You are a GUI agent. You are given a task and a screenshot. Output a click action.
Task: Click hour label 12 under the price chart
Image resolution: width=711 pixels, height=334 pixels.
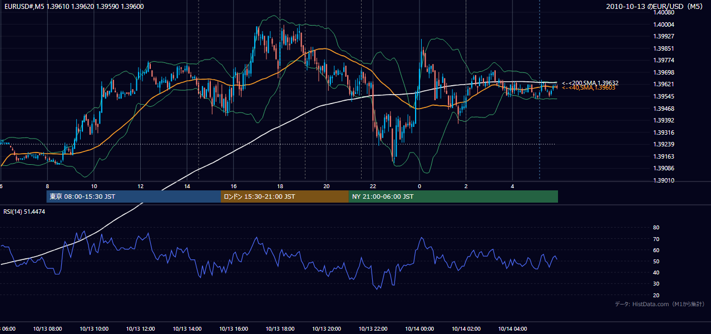(140, 186)
